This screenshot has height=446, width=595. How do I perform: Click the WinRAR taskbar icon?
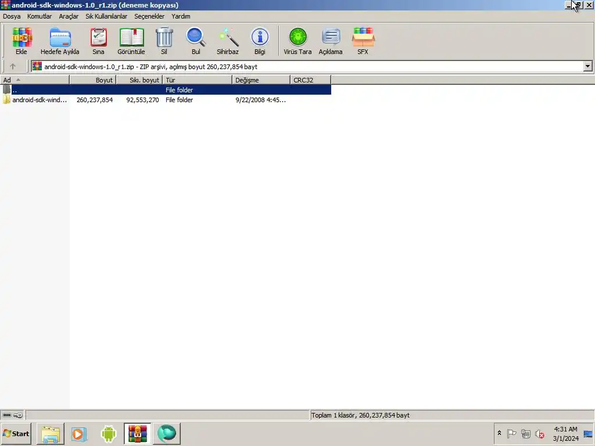coord(137,434)
